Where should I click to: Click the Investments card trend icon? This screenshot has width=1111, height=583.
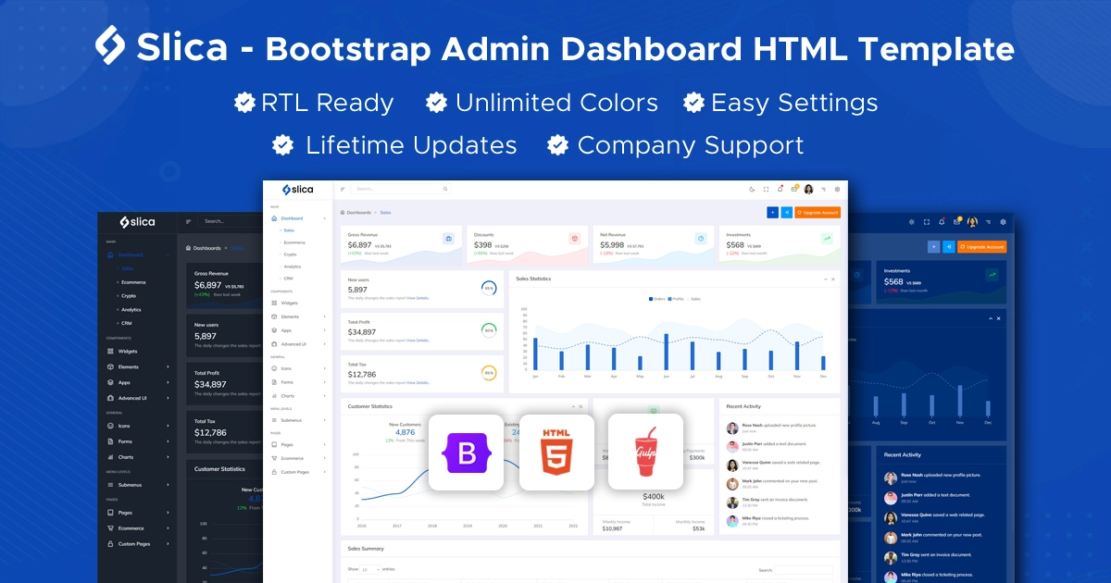(x=827, y=238)
